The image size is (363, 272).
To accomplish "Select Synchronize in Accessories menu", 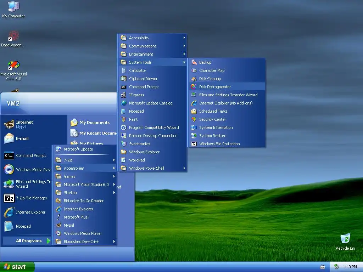I will tap(152, 144).
